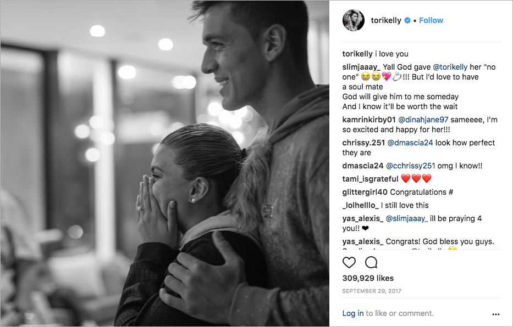Open commenter tami_isgrateful's profile
Image resolution: width=513 pixels, height=327 pixels.
click(x=371, y=179)
